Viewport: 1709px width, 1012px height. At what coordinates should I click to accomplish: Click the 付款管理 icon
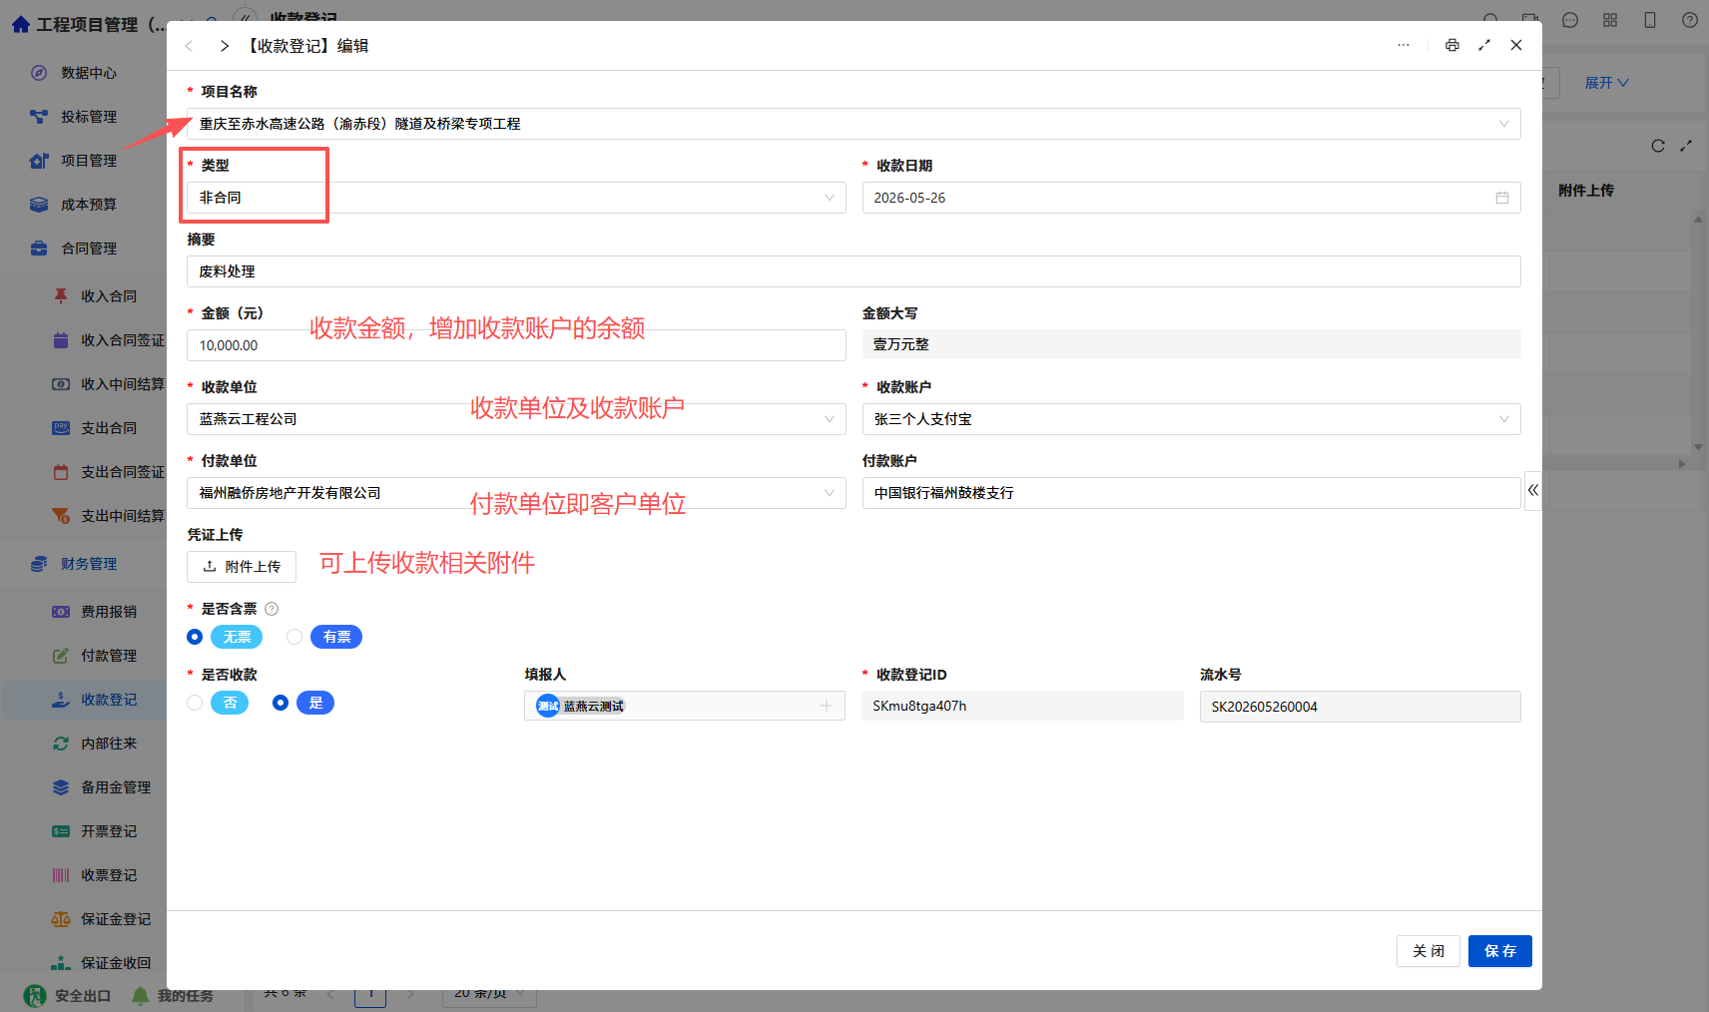pyautogui.click(x=61, y=656)
